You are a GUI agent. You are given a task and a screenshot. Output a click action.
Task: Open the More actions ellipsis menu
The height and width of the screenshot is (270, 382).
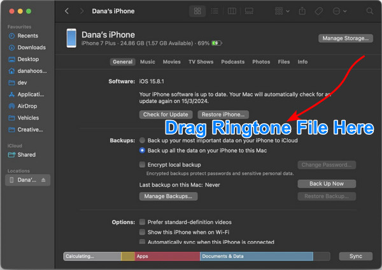point(339,11)
